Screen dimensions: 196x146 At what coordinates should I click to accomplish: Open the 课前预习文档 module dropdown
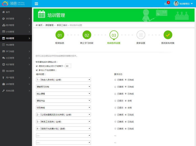pyautogui.click(x=63, y=87)
